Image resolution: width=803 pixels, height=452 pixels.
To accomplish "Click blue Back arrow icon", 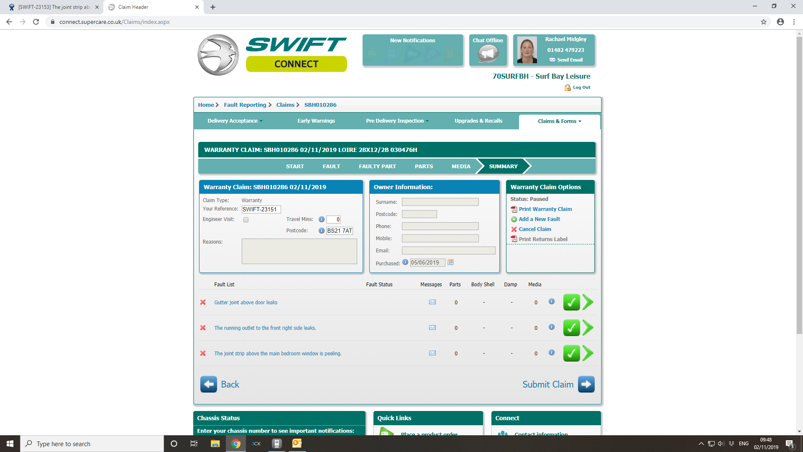I will click(x=209, y=384).
